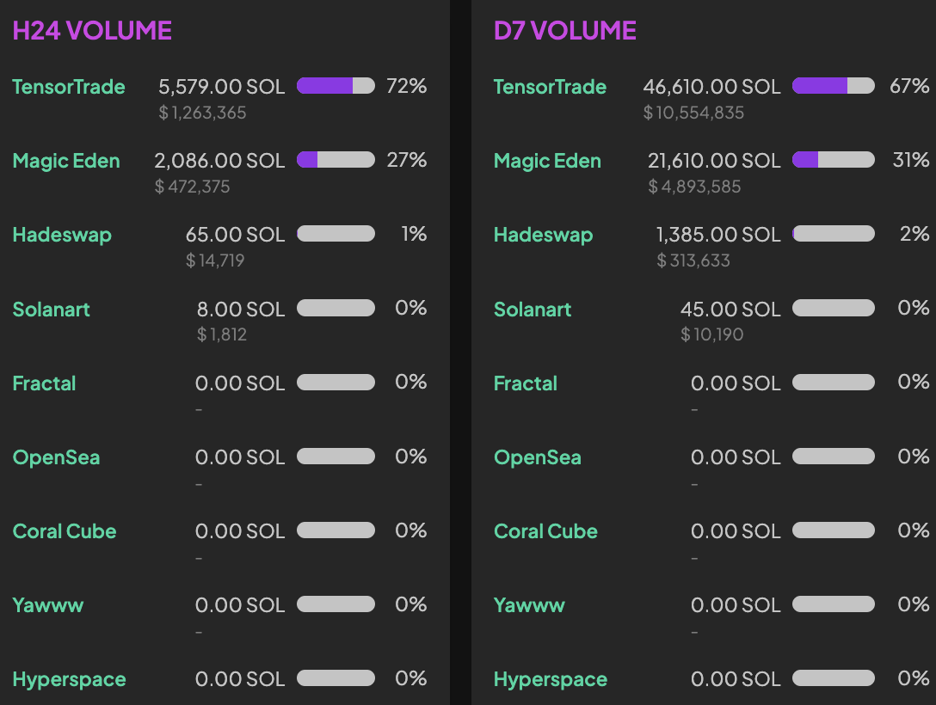The width and height of the screenshot is (936, 705).
Task: Click TensorTrade 67% D7 progress bar
Action: pyautogui.click(x=833, y=86)
